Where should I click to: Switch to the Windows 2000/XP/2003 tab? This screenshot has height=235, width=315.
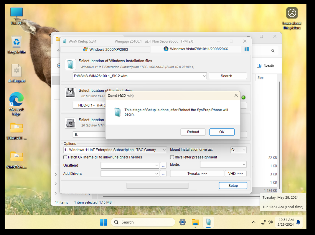pyautogui.click(x=105, y=49)
